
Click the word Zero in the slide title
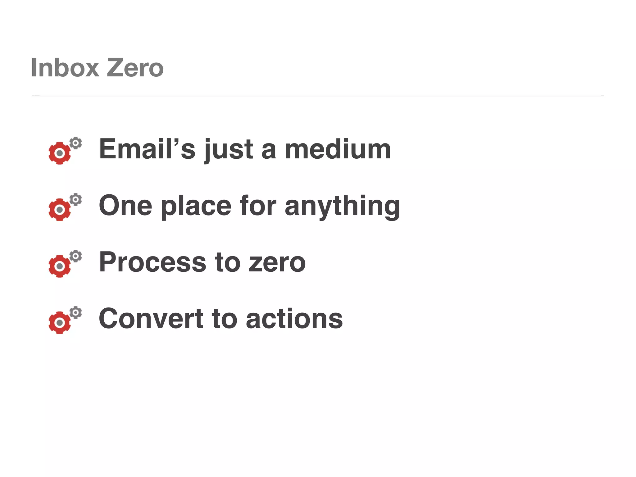pyautogui.click(x=135, y=68)
